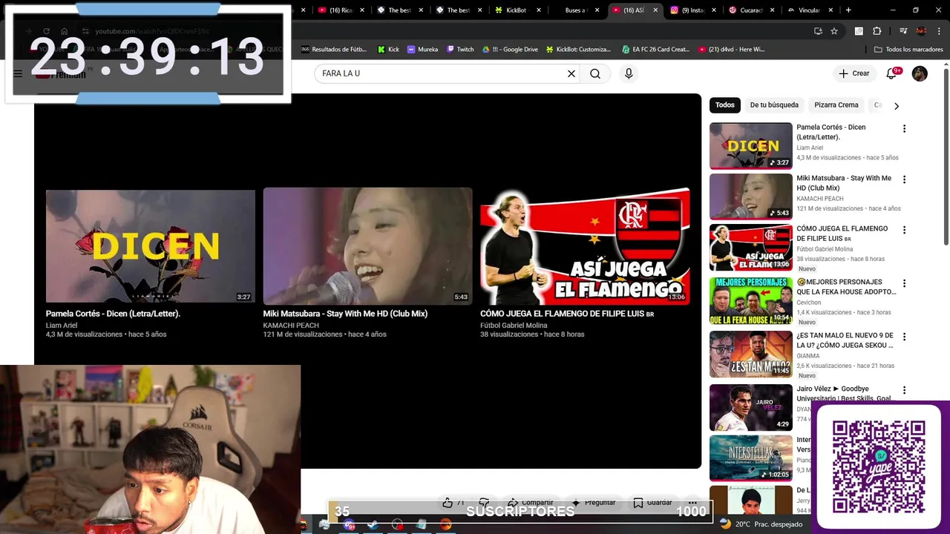
Task: Open end-screen title Pamela Cortés - Dicen (Letra/Letter).
Action: pyautogui.click(x=113, y=314)
